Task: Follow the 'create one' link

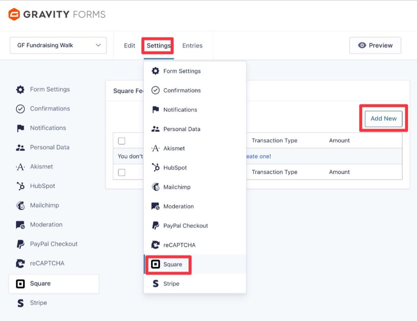Action: click(257, 156)
